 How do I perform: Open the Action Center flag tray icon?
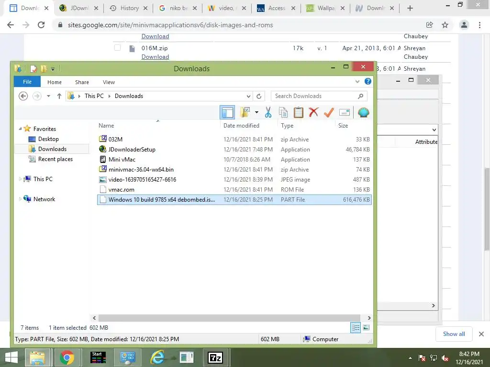422,358
